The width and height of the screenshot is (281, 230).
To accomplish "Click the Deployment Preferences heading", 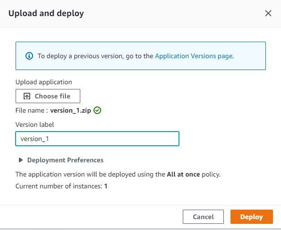I will coord(65,160).
